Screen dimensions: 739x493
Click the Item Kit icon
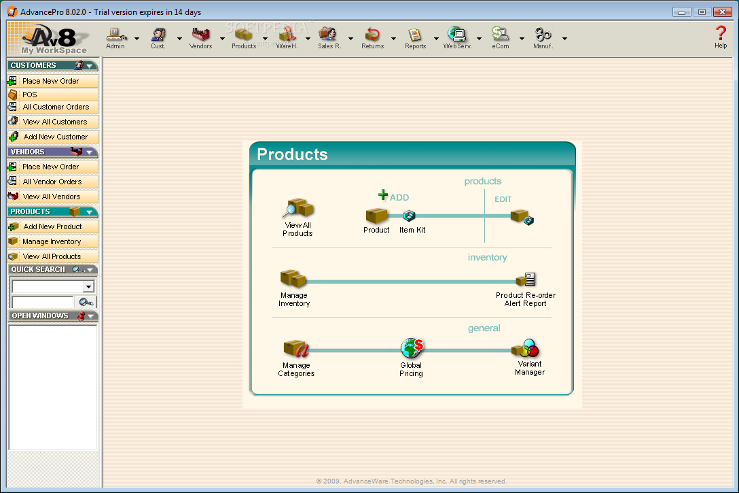point(409,216)
